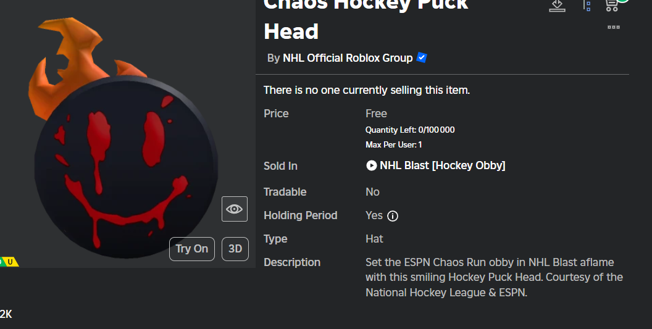Viewport: 652px width, 329px height.
Task: Click the download/install icon at top
Action: [x=557, y=6]
